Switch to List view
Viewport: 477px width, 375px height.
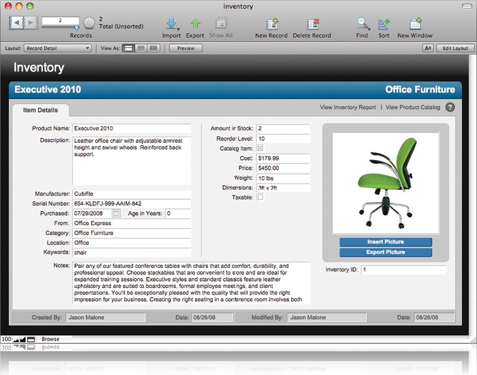141,48
